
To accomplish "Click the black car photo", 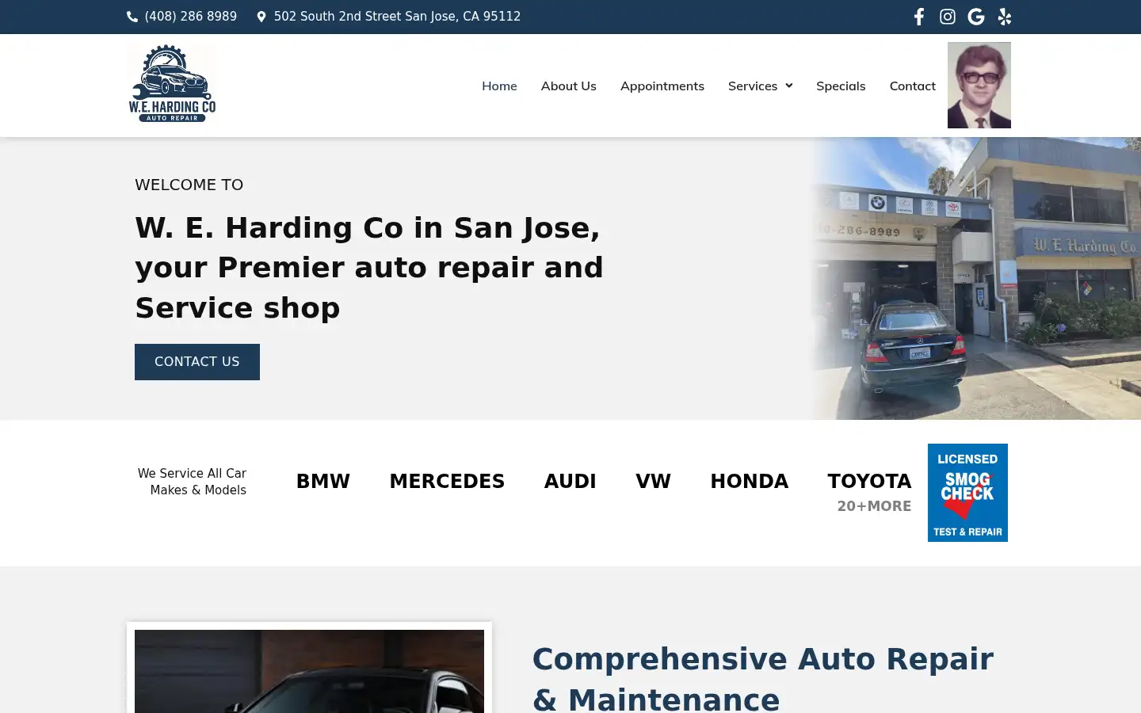I will pos(309,671).
